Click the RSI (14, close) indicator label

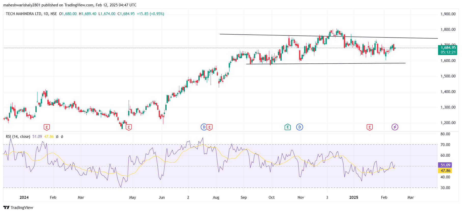point(18,137)
